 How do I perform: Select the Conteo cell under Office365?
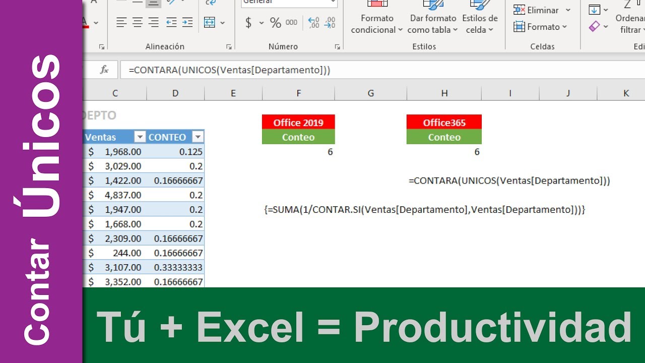(444, 137)
